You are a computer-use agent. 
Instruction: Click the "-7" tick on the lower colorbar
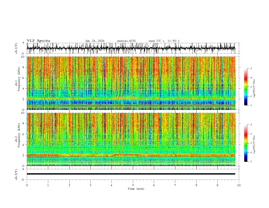[x=251, y=161]
